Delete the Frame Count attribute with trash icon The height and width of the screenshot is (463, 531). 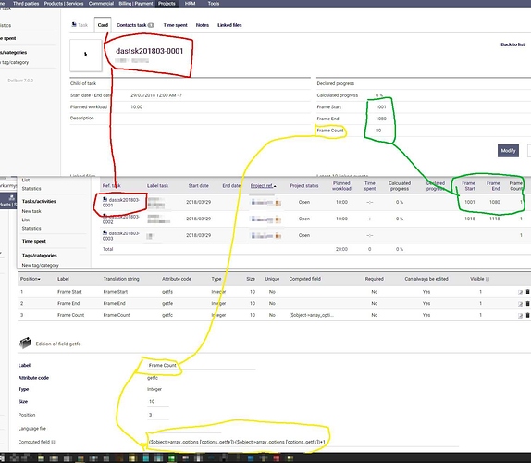coord(527,315)
